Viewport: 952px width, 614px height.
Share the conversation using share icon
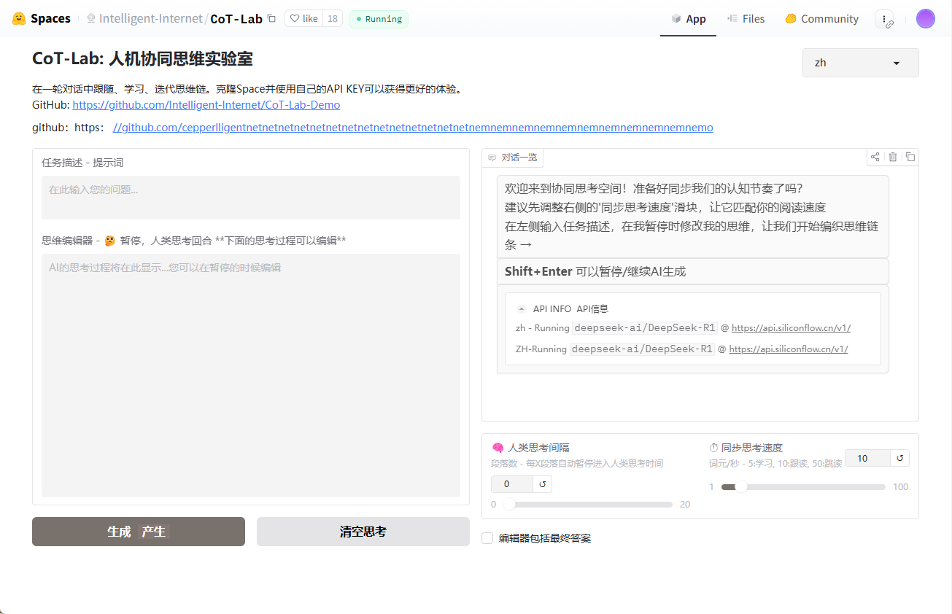click(875, 157)
